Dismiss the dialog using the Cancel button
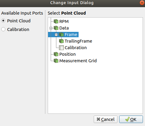 (x=106, y=119)
